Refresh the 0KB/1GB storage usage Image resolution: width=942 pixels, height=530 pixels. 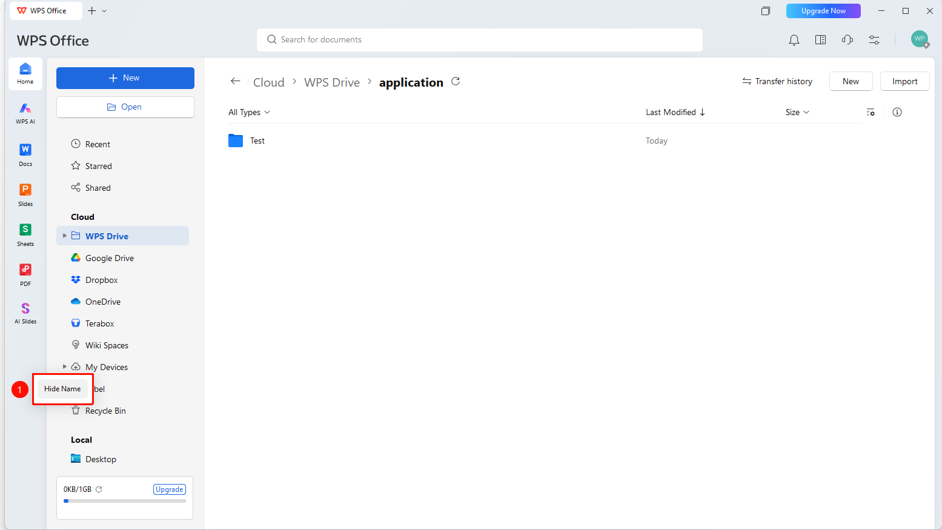[99, 489]
